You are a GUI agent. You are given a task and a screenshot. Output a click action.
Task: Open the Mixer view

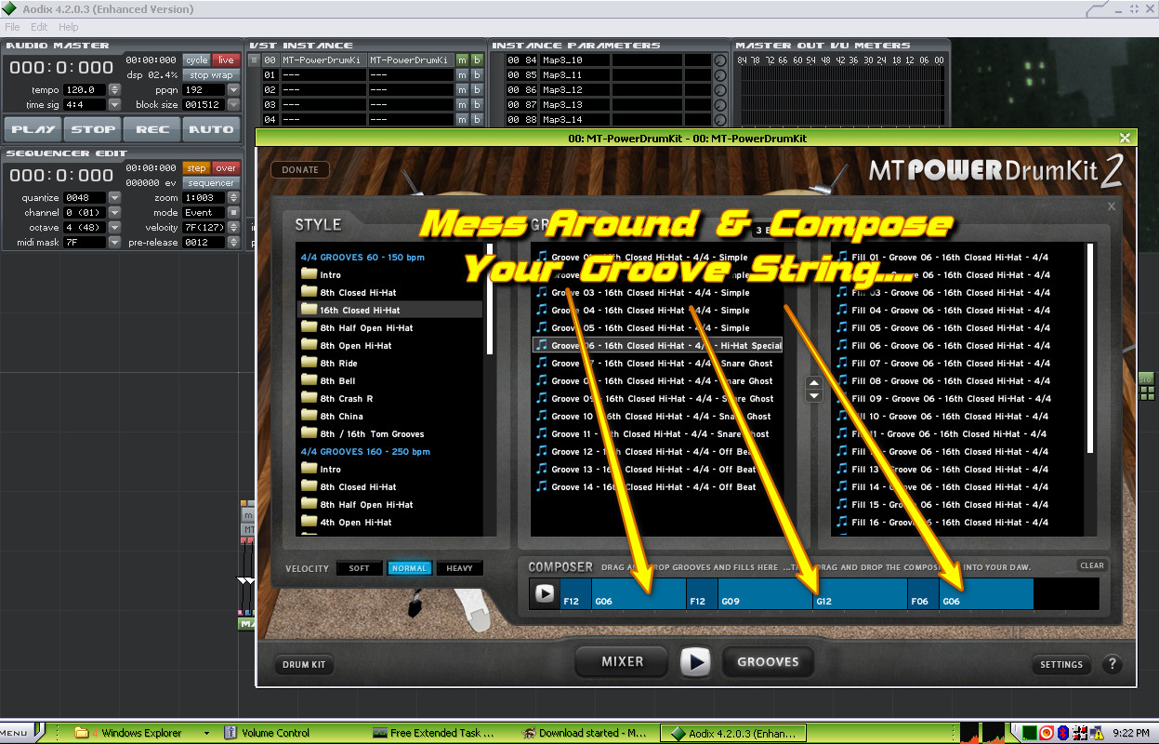pyautogui.click(x=622, y=661)
